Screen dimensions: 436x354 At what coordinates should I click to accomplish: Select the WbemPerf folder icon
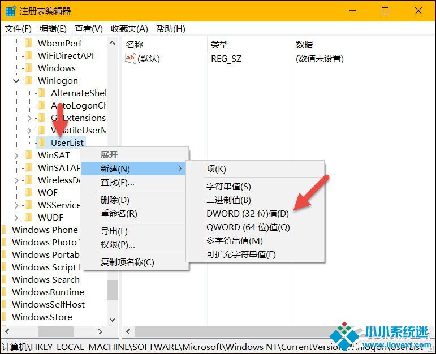tap(29, 43)
